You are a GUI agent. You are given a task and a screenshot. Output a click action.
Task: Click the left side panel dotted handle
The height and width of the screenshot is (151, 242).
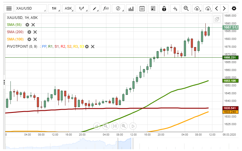tap(4, 82)
